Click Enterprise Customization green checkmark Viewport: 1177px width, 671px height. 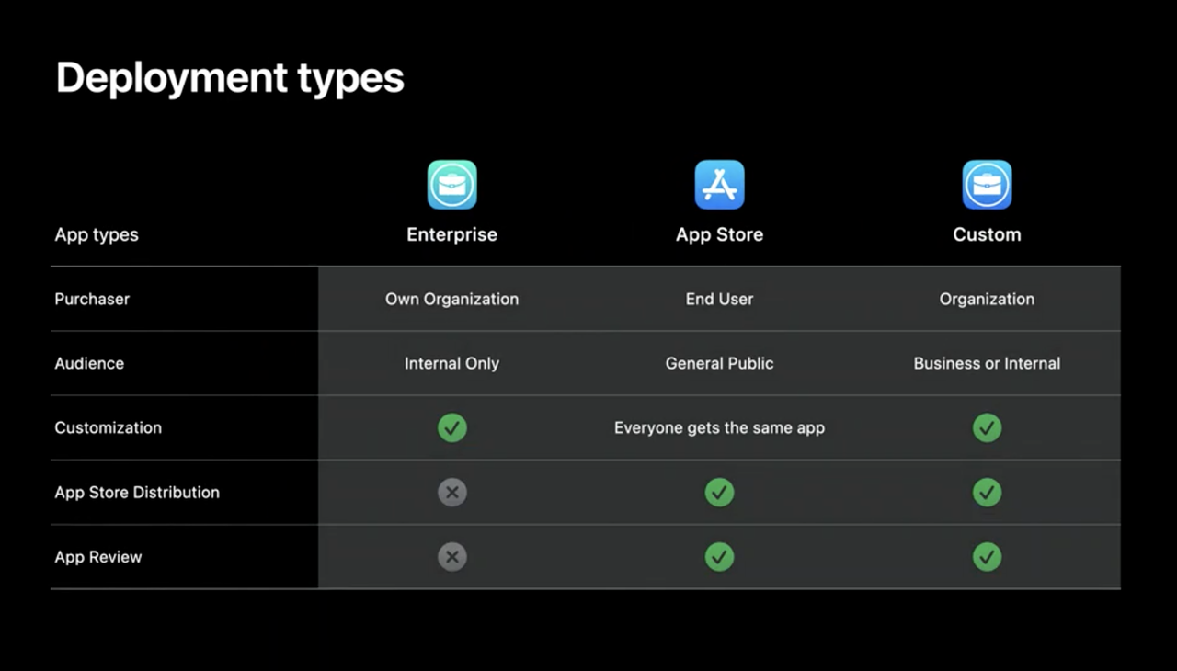pyautogui.click(x=451, y=427)
